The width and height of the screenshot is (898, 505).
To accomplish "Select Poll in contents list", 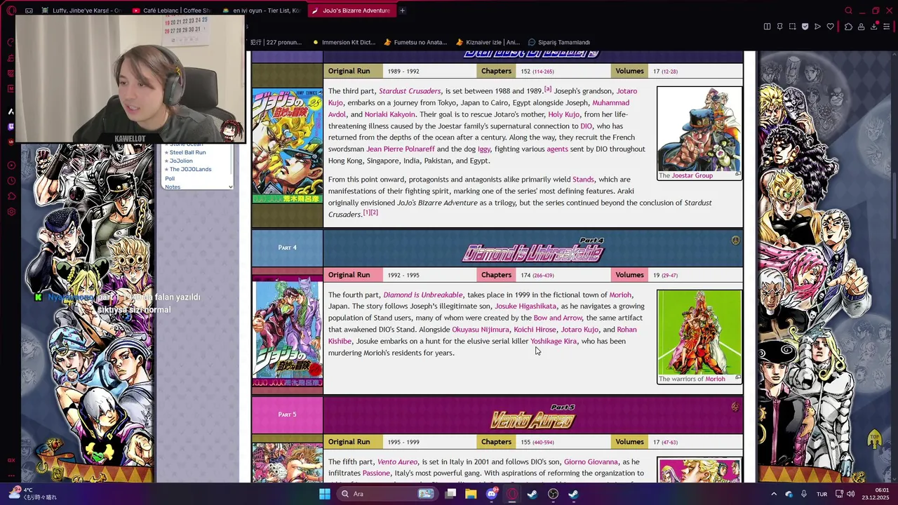I will [x=170, y=179].
